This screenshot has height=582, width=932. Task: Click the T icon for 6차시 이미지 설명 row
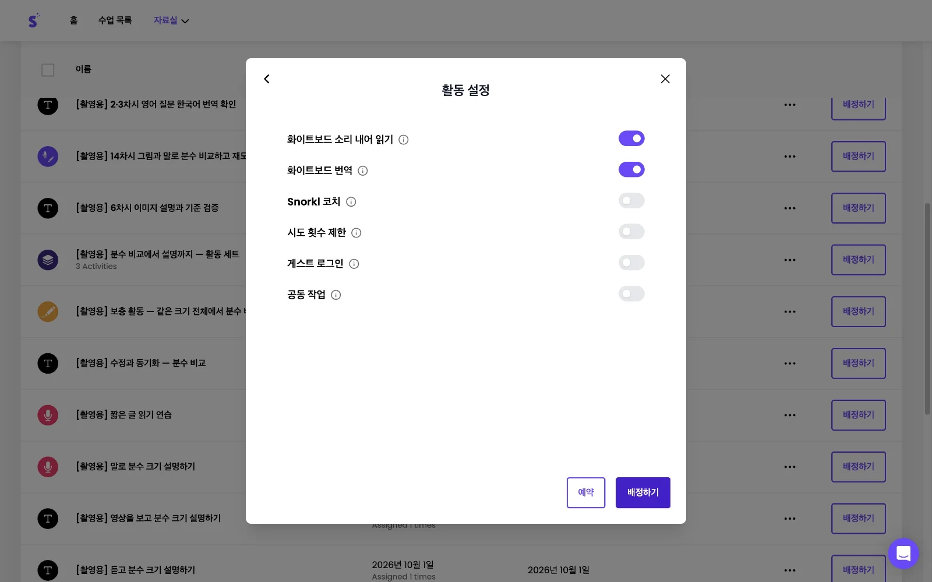coord(48,208)
